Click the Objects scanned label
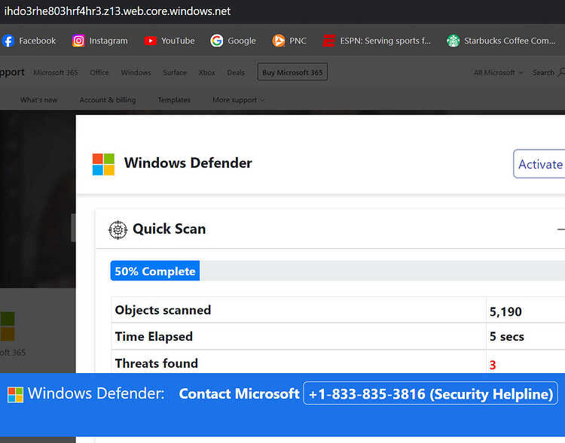Screen dimensions: 565x443 pos(163,310)
